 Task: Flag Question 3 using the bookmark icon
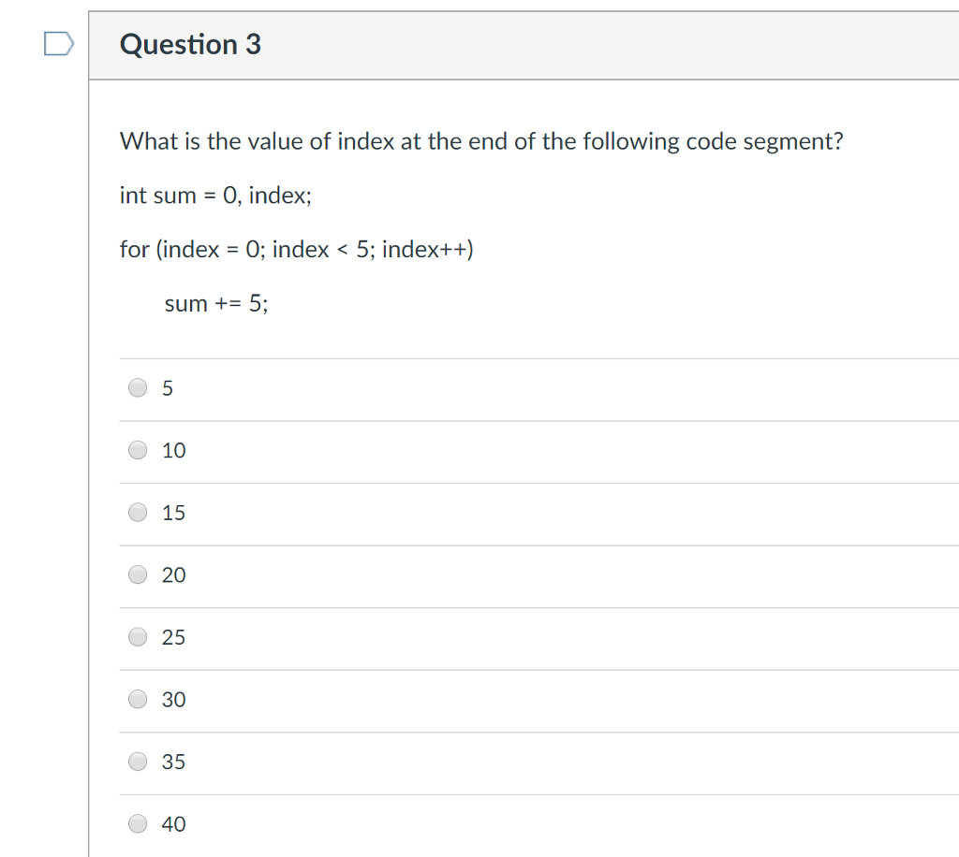(x=56, y=44)
